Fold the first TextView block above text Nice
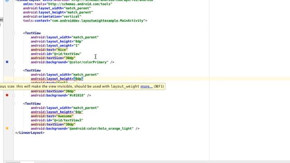This screenshot has width=290, height=163. [x=14, y=33]
